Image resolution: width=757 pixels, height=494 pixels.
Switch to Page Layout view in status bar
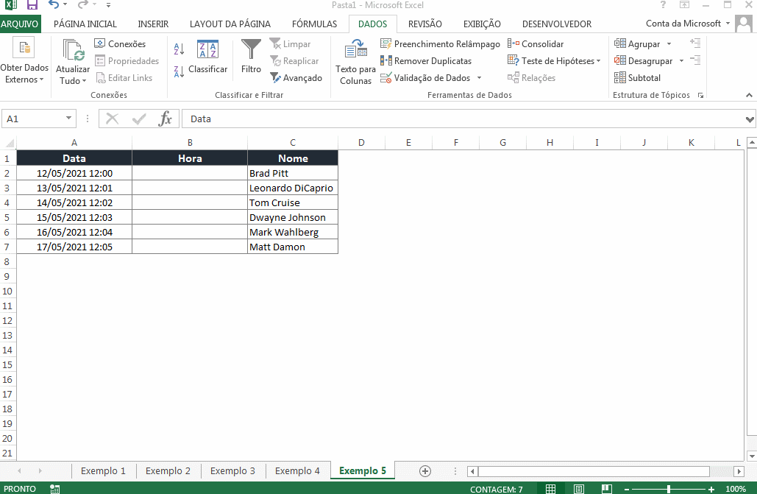click(x=579, y=489)
